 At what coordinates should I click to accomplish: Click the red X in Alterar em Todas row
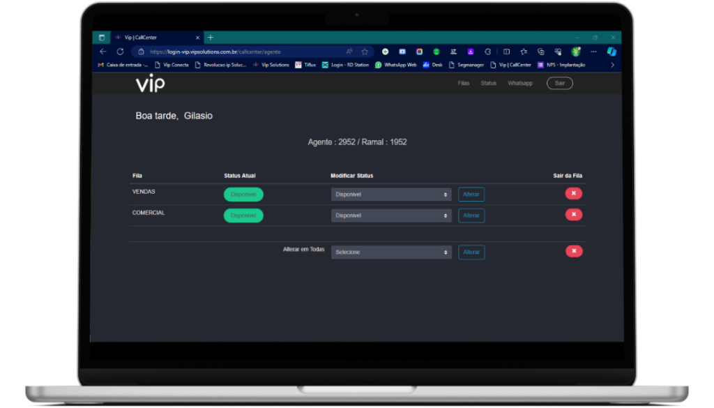573,251
